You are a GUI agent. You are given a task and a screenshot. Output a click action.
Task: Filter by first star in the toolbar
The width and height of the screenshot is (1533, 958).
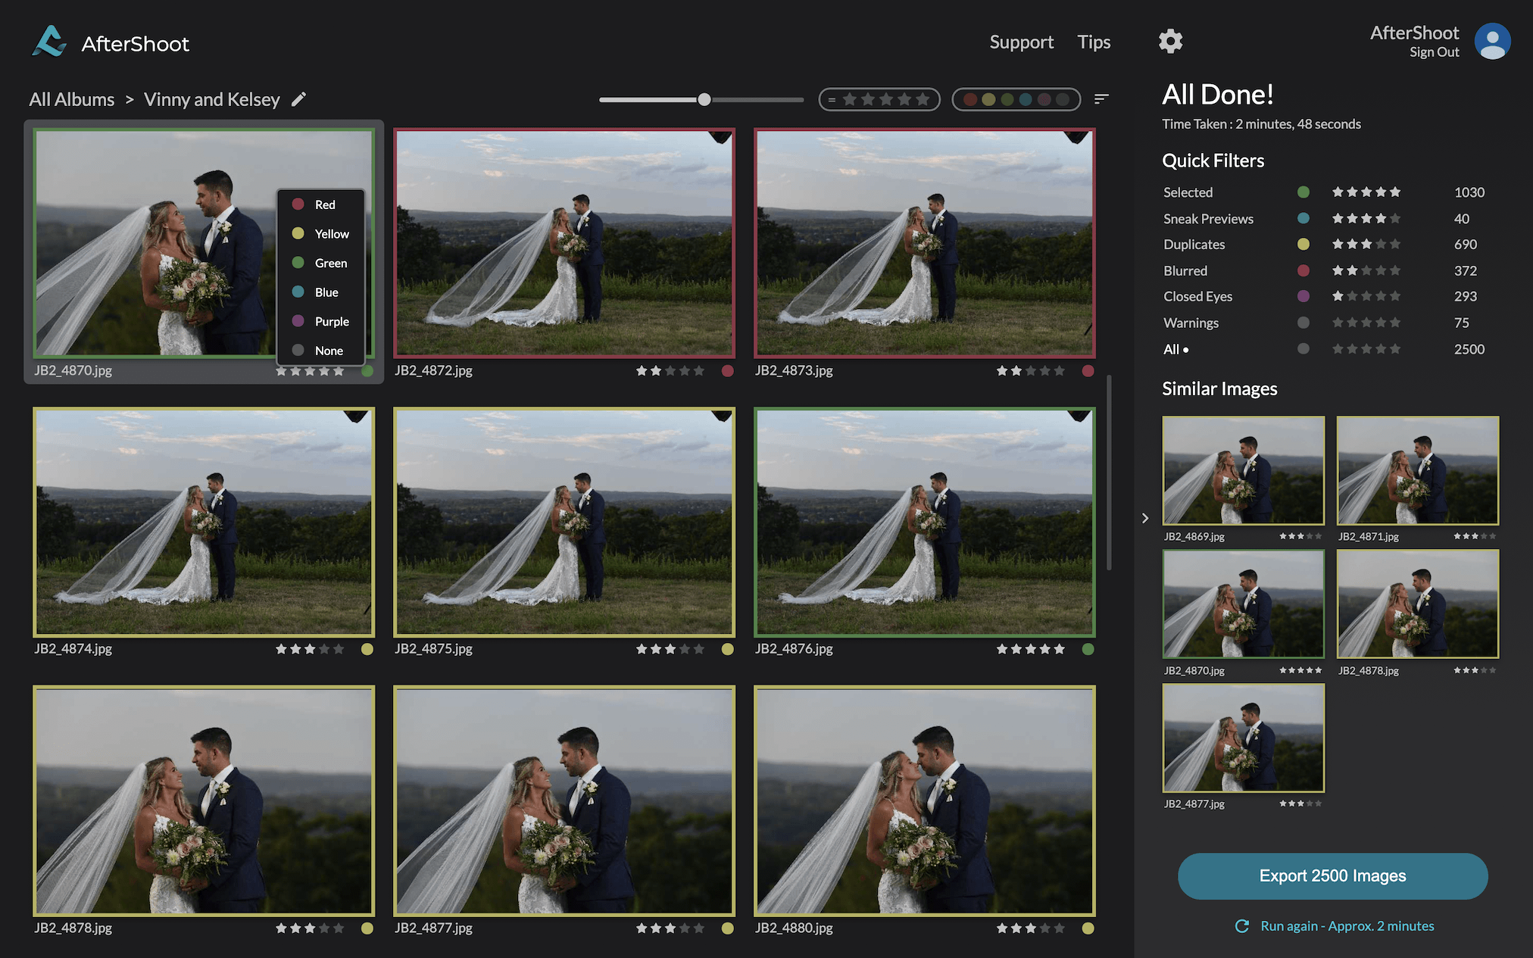tap(850, 99)
